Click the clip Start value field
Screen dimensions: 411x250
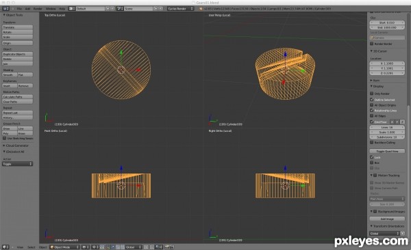click(x=387, y=23)
